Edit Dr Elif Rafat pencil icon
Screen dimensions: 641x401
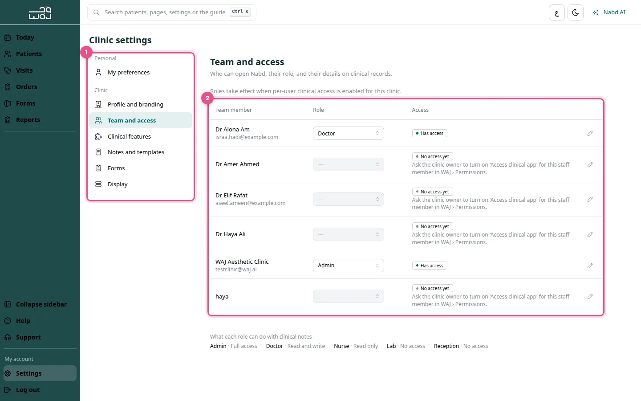point(590,199)
